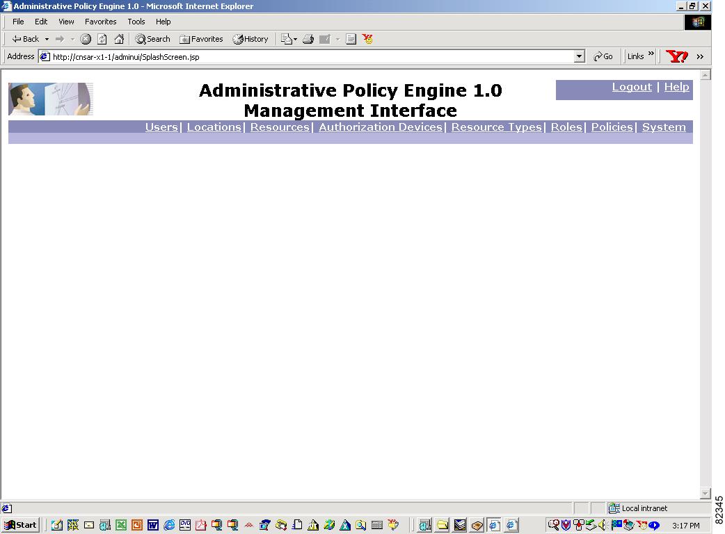
Task: Click the Local intranet zone indicator
Action: 638,508
